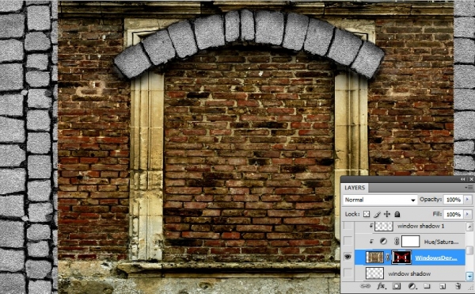Click the link layers icon
475x294 pixels.
365,286
